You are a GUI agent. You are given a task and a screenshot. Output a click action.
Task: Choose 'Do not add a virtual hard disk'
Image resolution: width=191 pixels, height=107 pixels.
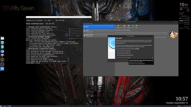click(123, 51)
